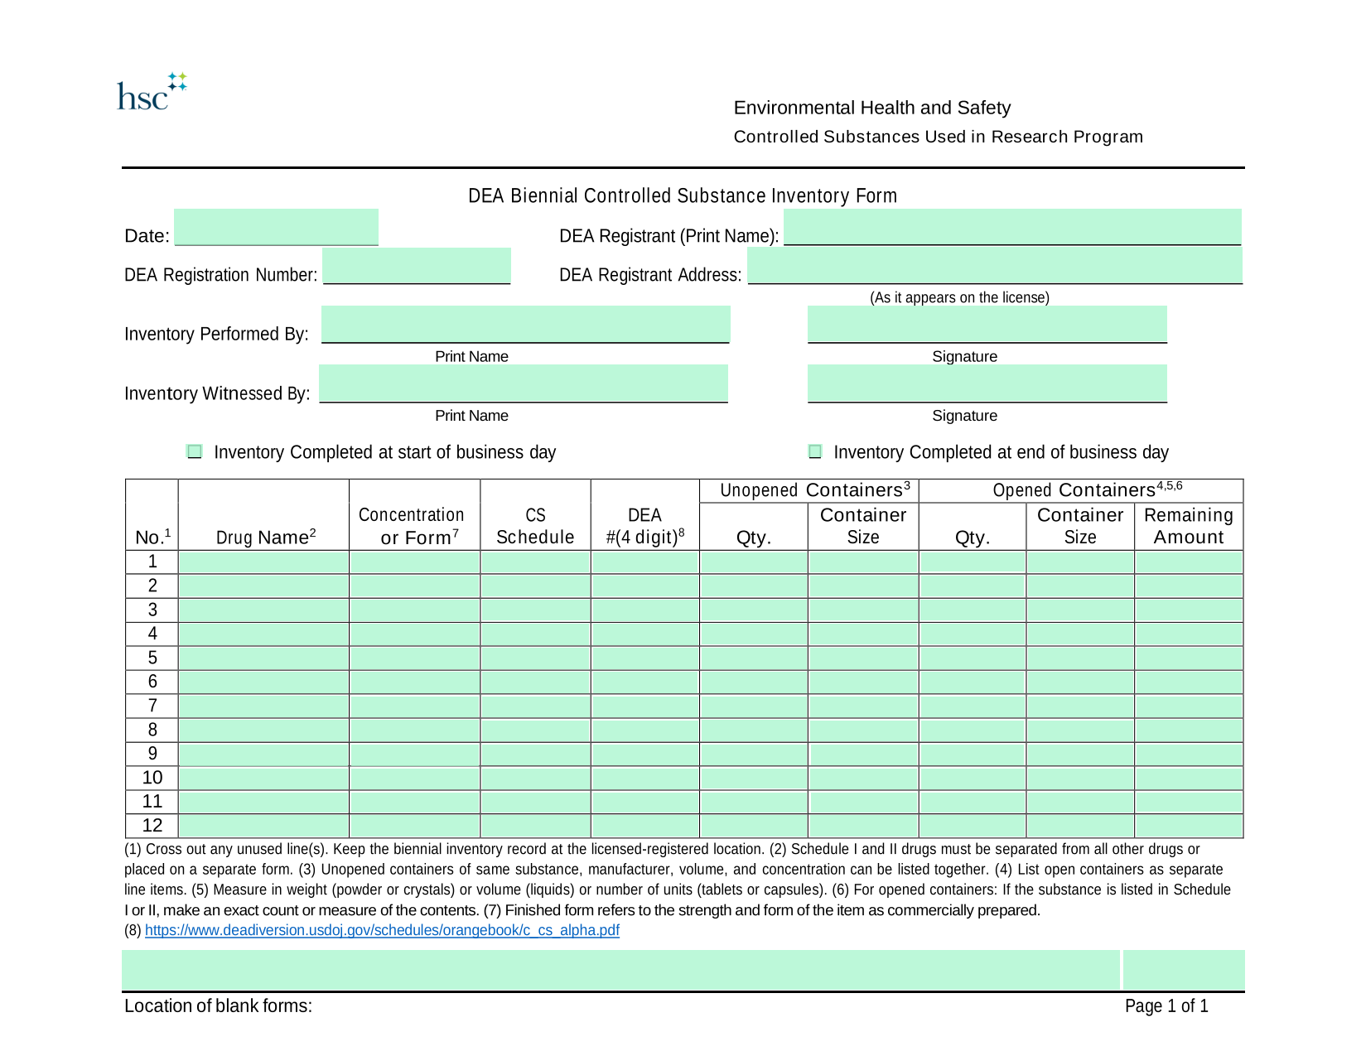Image resolution: width=1366 pixels, height=1056 pixels.
Task: Click CS Schedule cell in row 2
Action: [535, 586]
